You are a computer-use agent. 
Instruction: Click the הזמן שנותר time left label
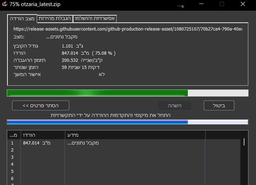click(26, 67)
